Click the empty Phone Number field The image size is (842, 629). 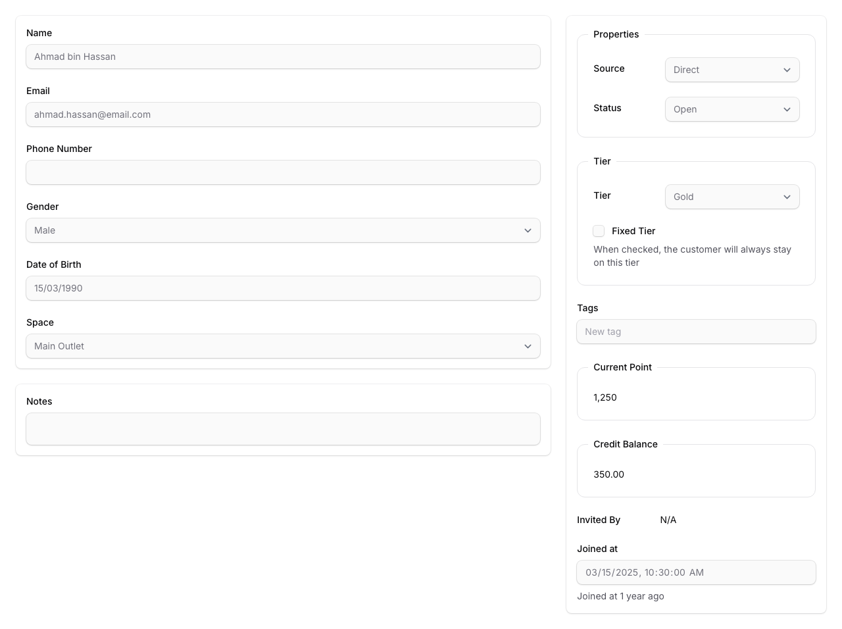(283, 172)
